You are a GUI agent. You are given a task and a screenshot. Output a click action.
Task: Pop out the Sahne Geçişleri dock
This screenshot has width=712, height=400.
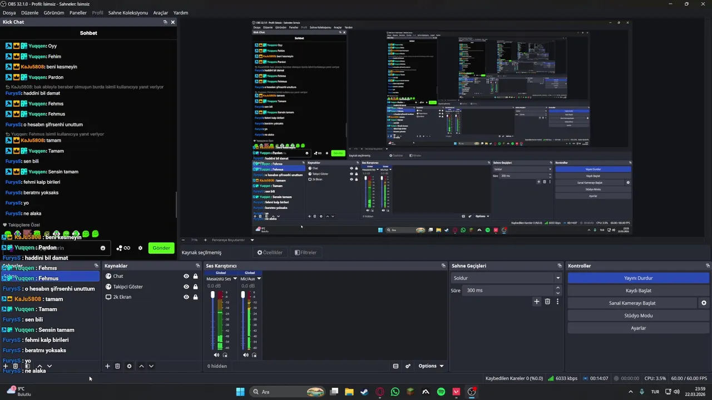tap(560, 266)
